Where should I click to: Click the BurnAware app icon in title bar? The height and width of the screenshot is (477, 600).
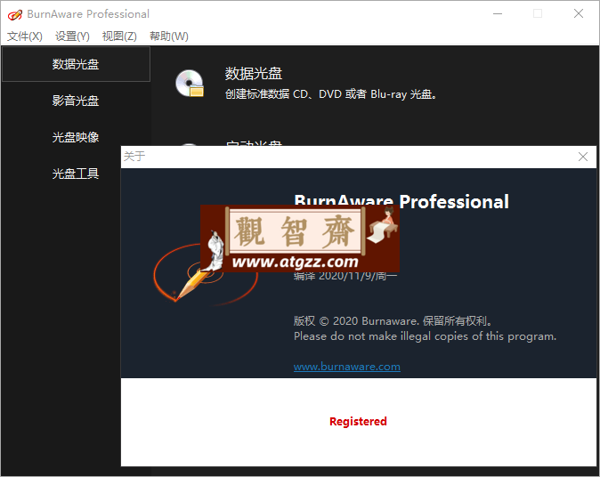click(x=15, y=14)
